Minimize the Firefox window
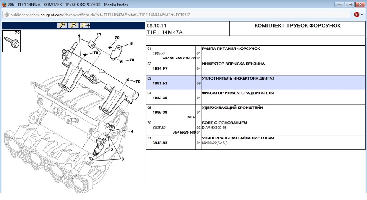Screen dimensions: 367x200 (x=339, y=5)
